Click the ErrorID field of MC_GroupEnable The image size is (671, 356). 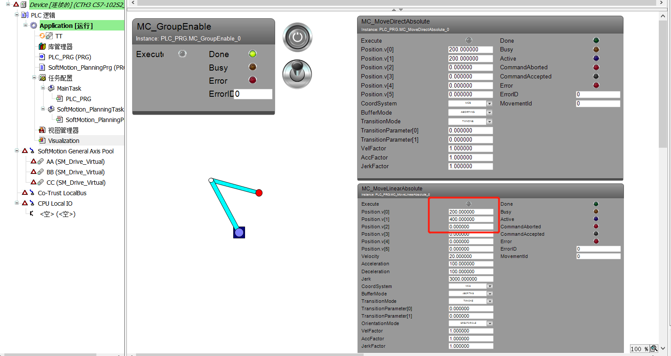point(253,94)
